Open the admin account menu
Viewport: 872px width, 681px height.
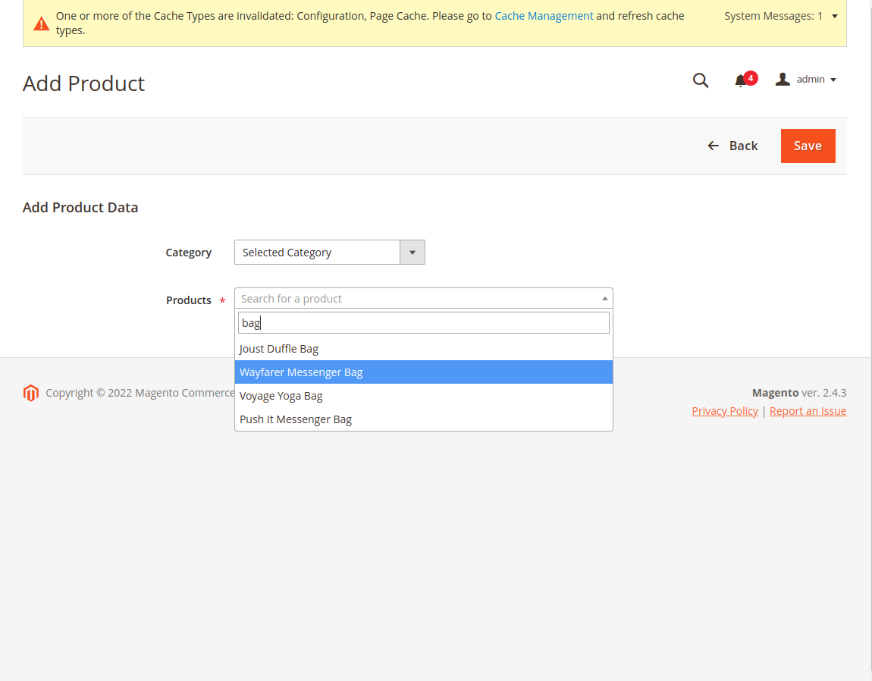tap(806, 80)
